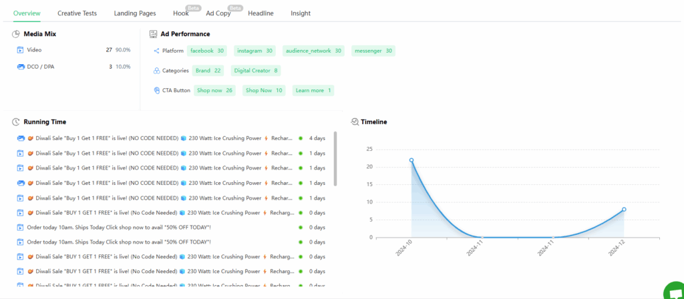Click the Running Time list scrollbar
Viewport: 684px width, 299px height.
click(335, 159)
